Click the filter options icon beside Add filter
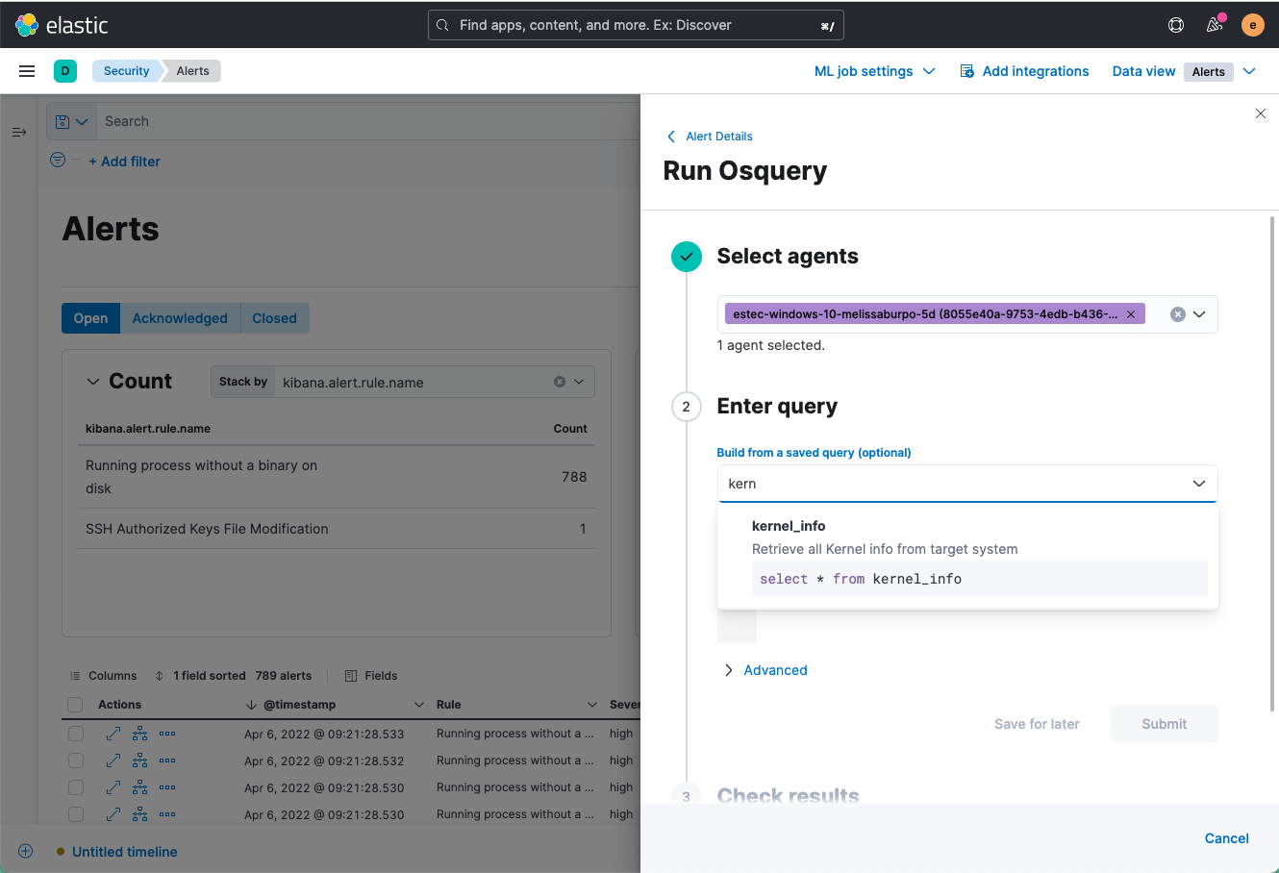This screenshot has height=873, width=1279. (58, 160)
